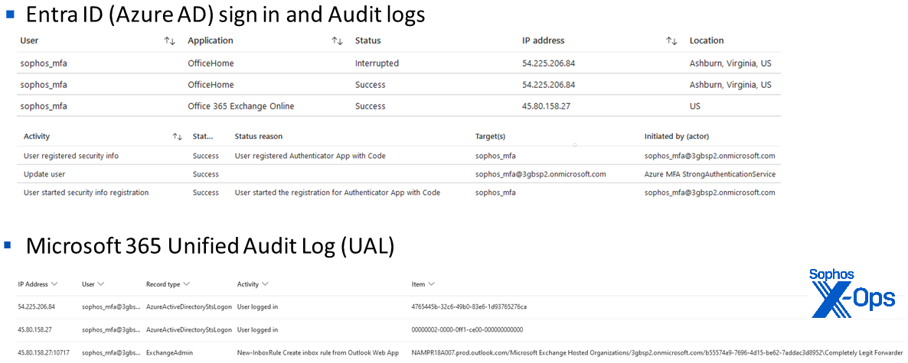The image size is (908, 363).
Task: Select 'User started security info registration' entry
Action: tap(86, 193)
